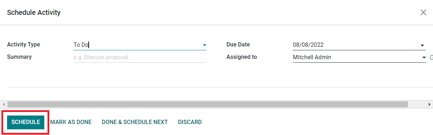Select DONE & SCHEDULE NEXT
The image size is (433, 135).
135,122
